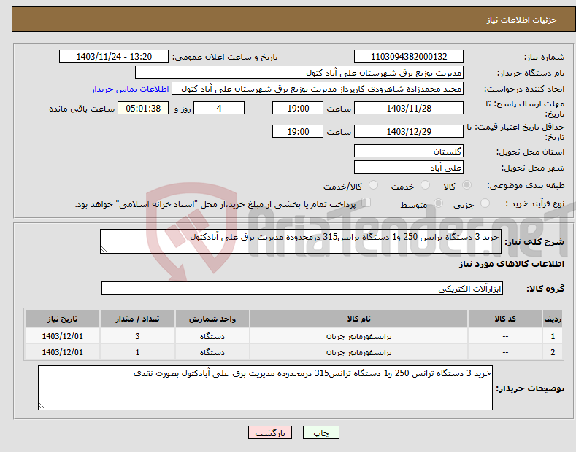Click need date in row 2

pyautogui.click(x=63, y=352)
